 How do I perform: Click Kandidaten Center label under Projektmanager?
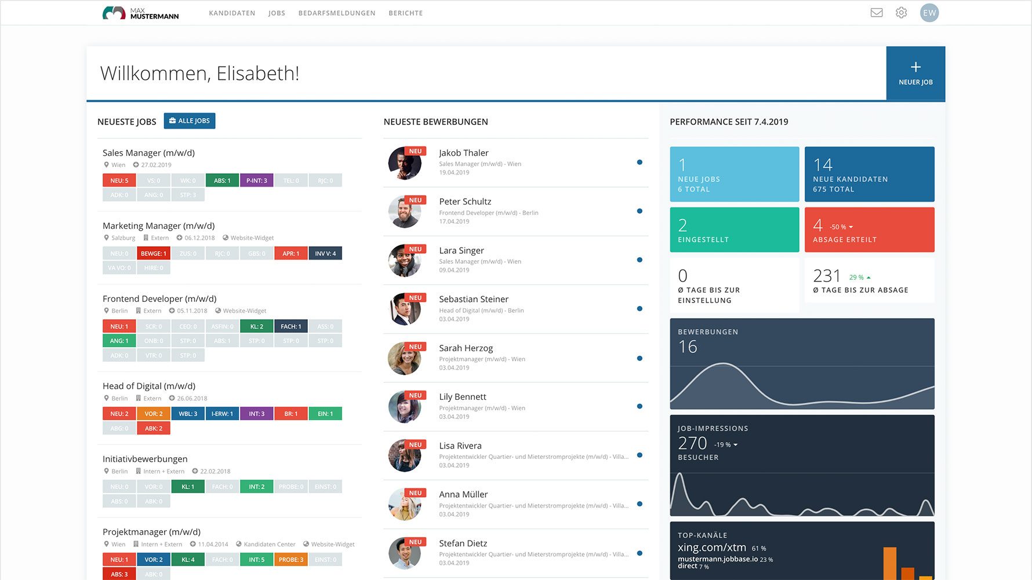(x=270, y=544)
